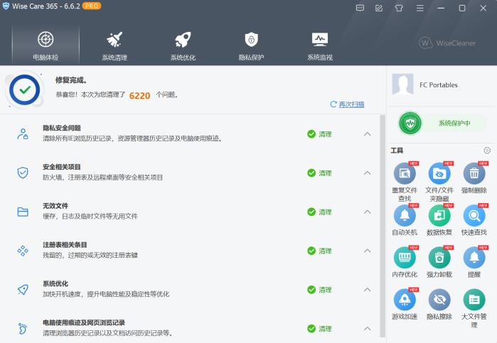Click the FC Portables username

(x=439, y=85)
